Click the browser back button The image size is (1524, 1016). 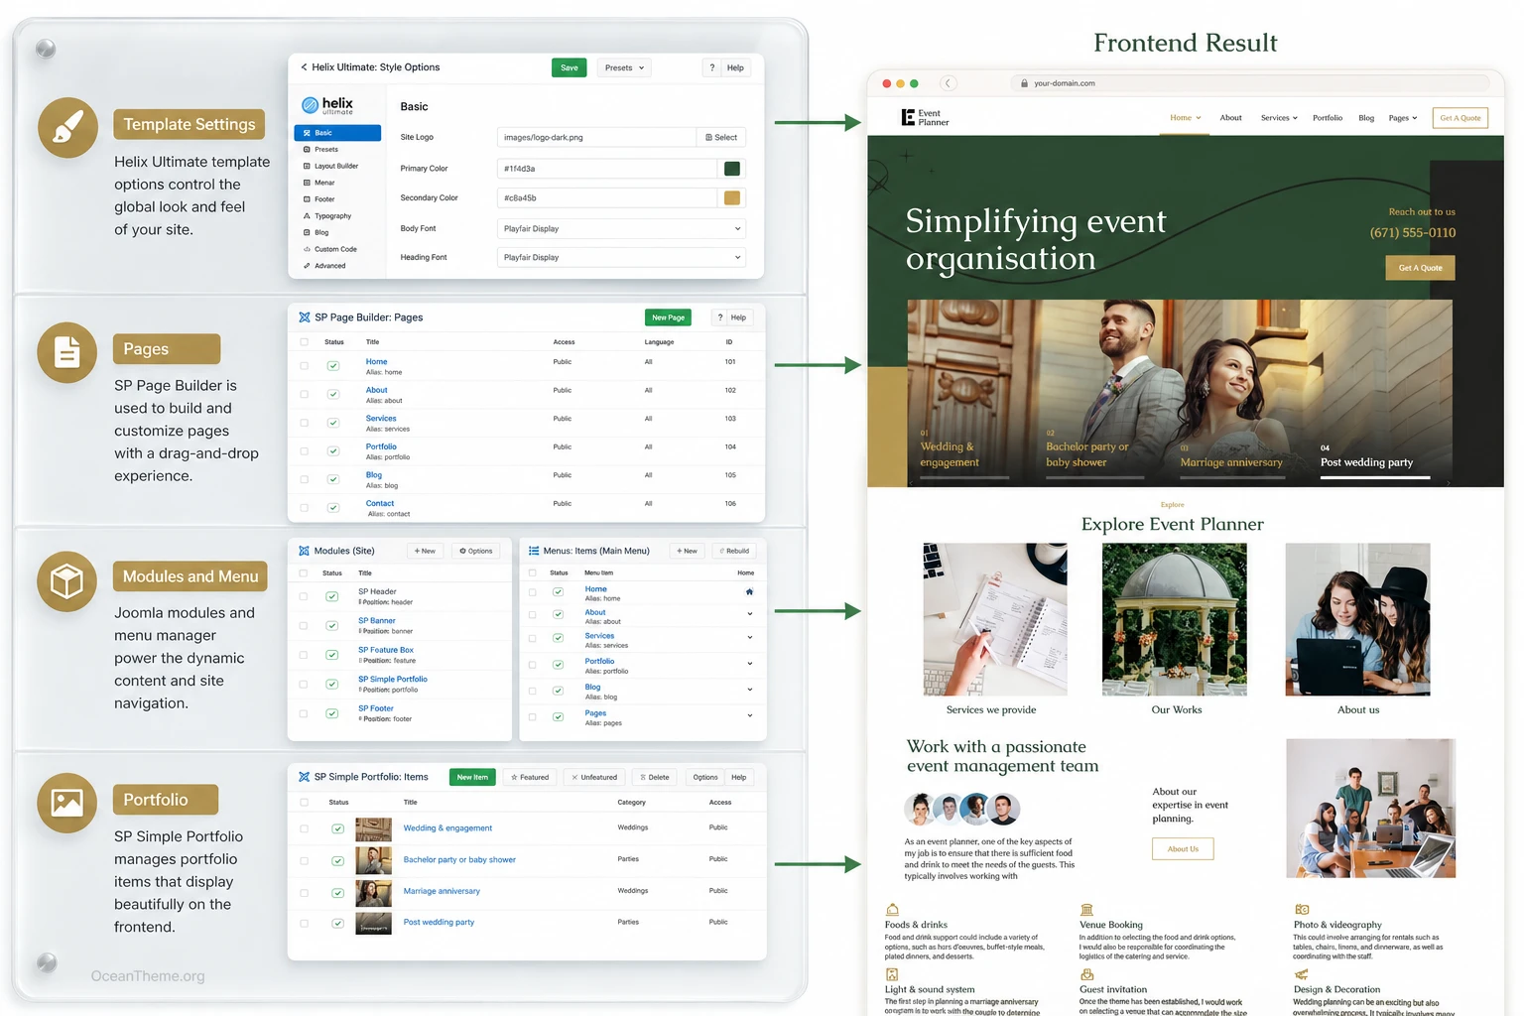tap(948, 83)
